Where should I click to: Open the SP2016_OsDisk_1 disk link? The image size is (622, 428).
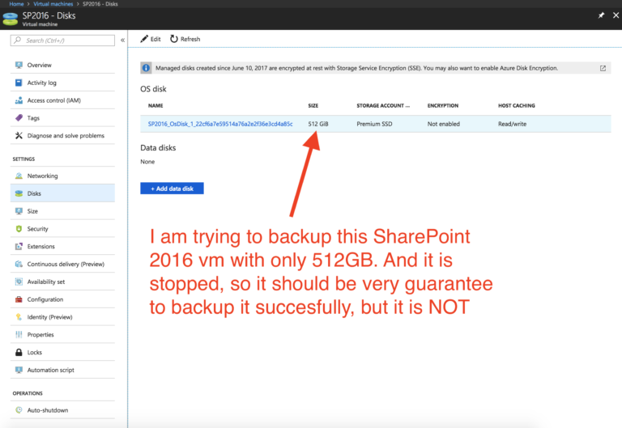point(220,124)
